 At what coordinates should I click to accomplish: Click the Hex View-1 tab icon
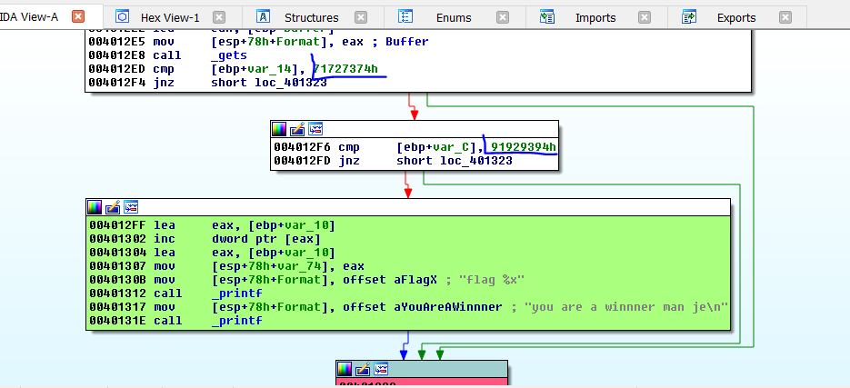(123, 17)
